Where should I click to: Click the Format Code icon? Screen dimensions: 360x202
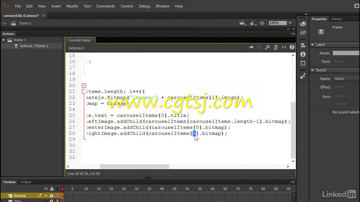(276, 47)
